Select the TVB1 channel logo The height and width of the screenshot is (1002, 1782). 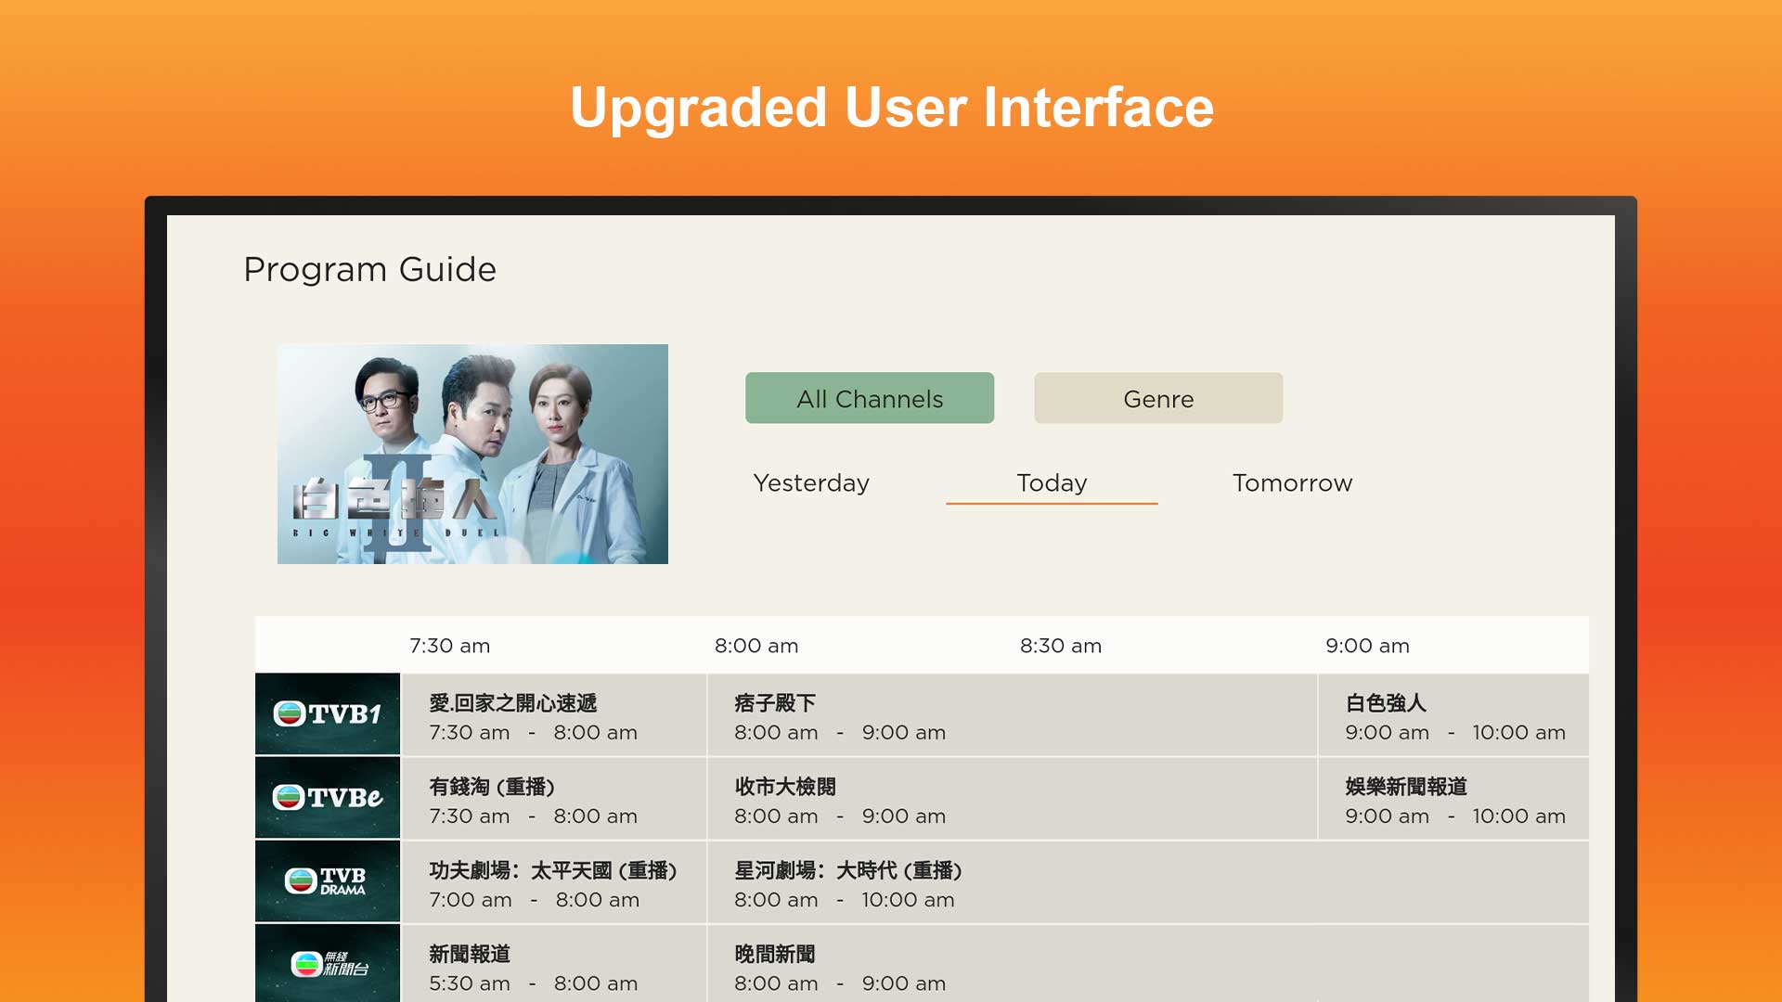(328, 713)
